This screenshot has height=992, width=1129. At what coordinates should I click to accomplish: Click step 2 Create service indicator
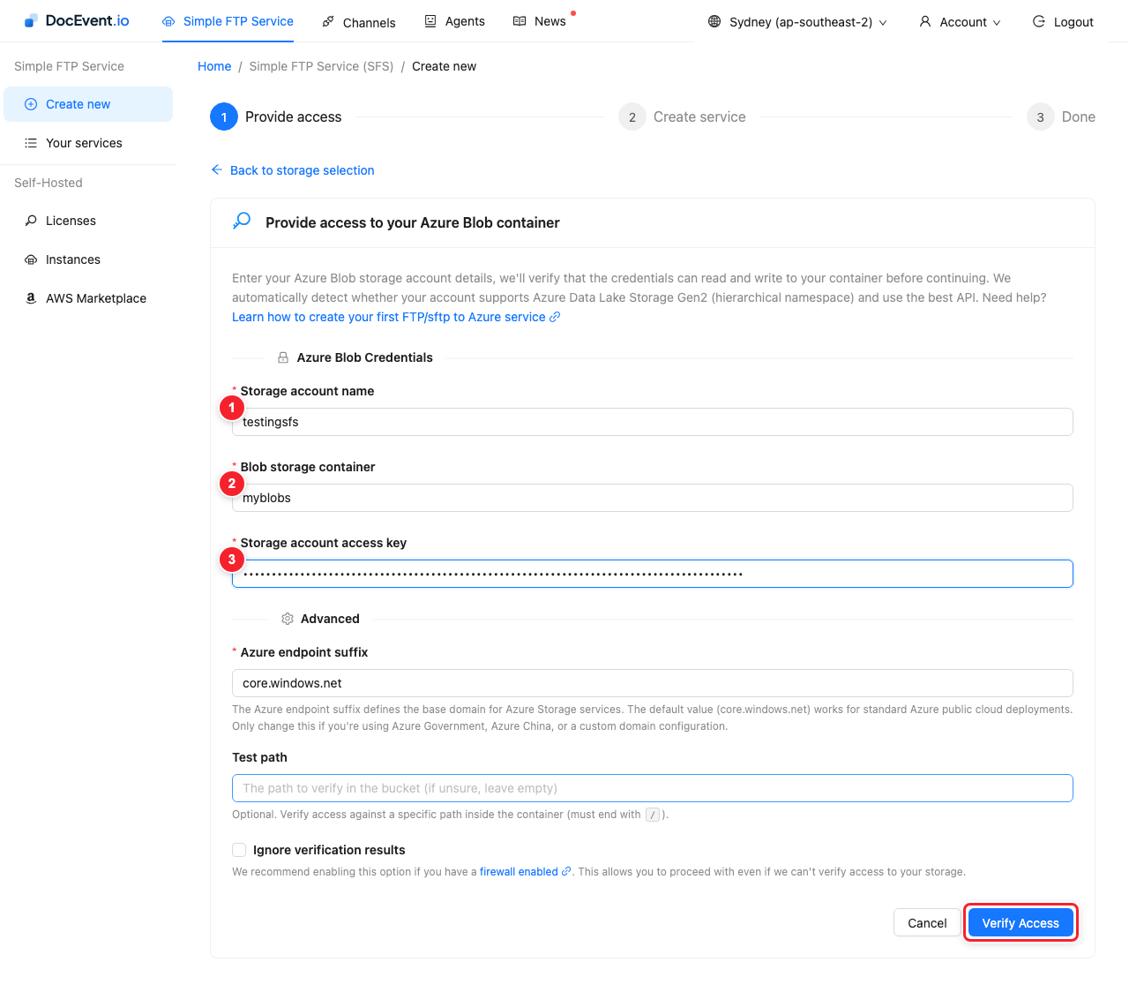(682, 116)
